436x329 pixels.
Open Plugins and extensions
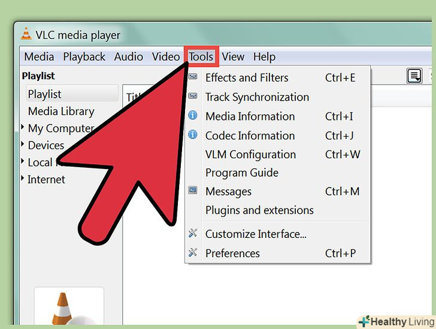(x=277, y=210)
